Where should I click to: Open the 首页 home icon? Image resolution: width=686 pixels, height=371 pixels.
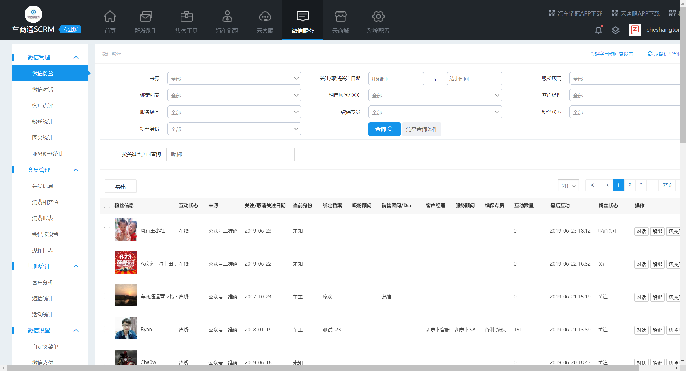tap(110, 17)
